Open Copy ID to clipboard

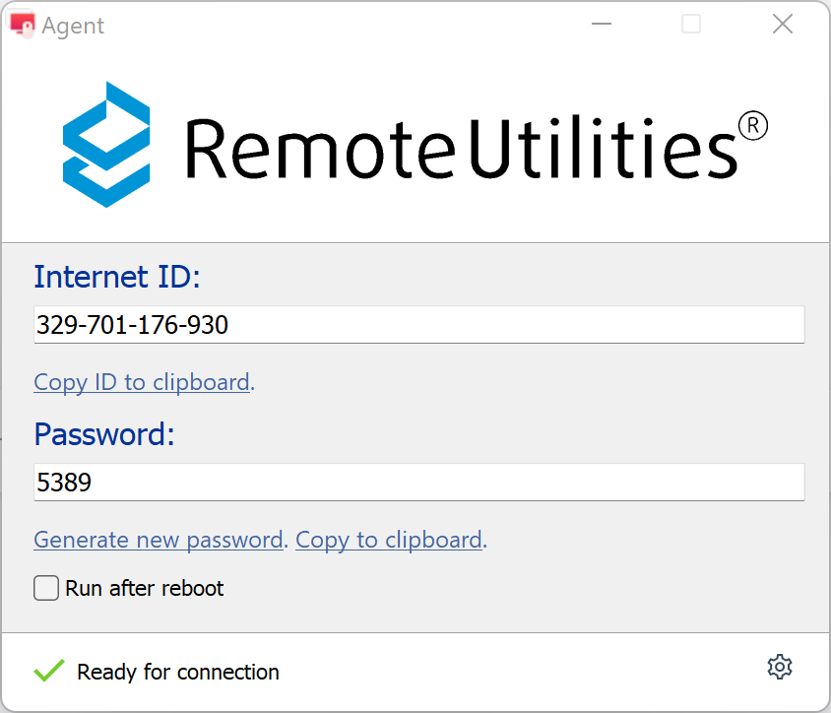point(141,382)
